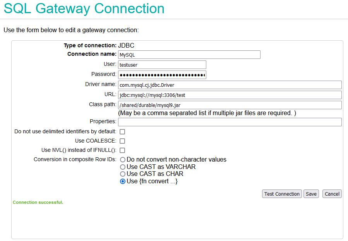
Task: Cancel editing the connection
Action: click(x=332, y=194)
